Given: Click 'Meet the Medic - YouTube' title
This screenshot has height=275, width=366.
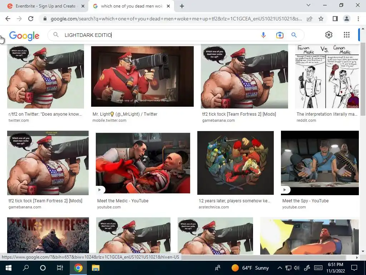Looking at the screenshot, I should (123, 201).
